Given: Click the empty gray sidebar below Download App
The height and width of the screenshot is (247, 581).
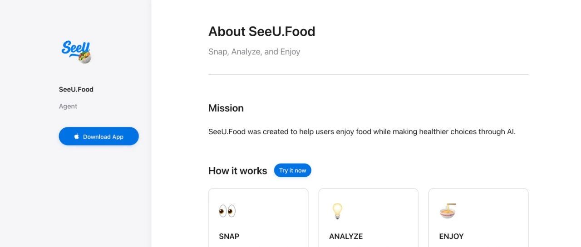Looking at the screenshot, I should (x=76, y=199).
